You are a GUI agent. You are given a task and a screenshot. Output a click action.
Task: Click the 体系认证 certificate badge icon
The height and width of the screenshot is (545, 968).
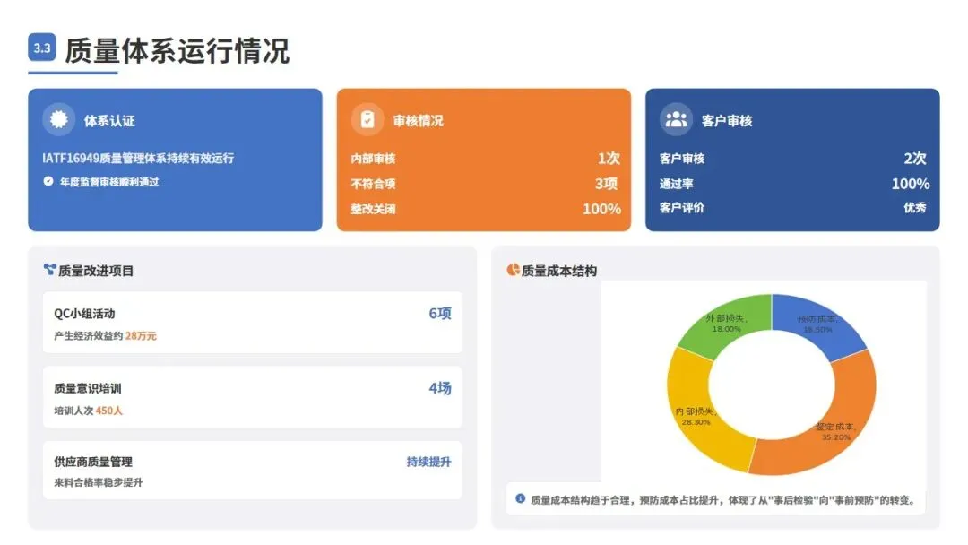[x=58, y=119]
